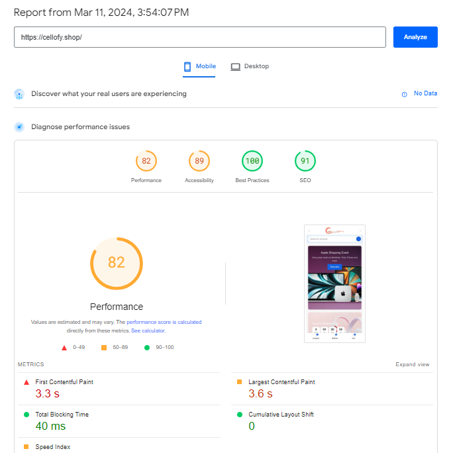Click the 3.6 s value
The width and height of the screenshot is (451, 453).
click(x=260, y=393)
